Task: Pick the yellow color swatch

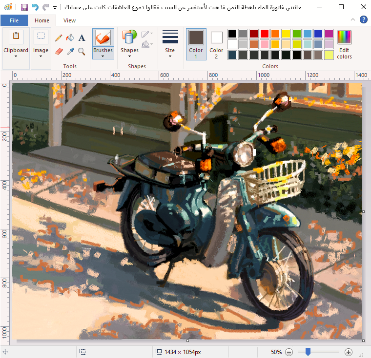Action: (x=286, y=34)
